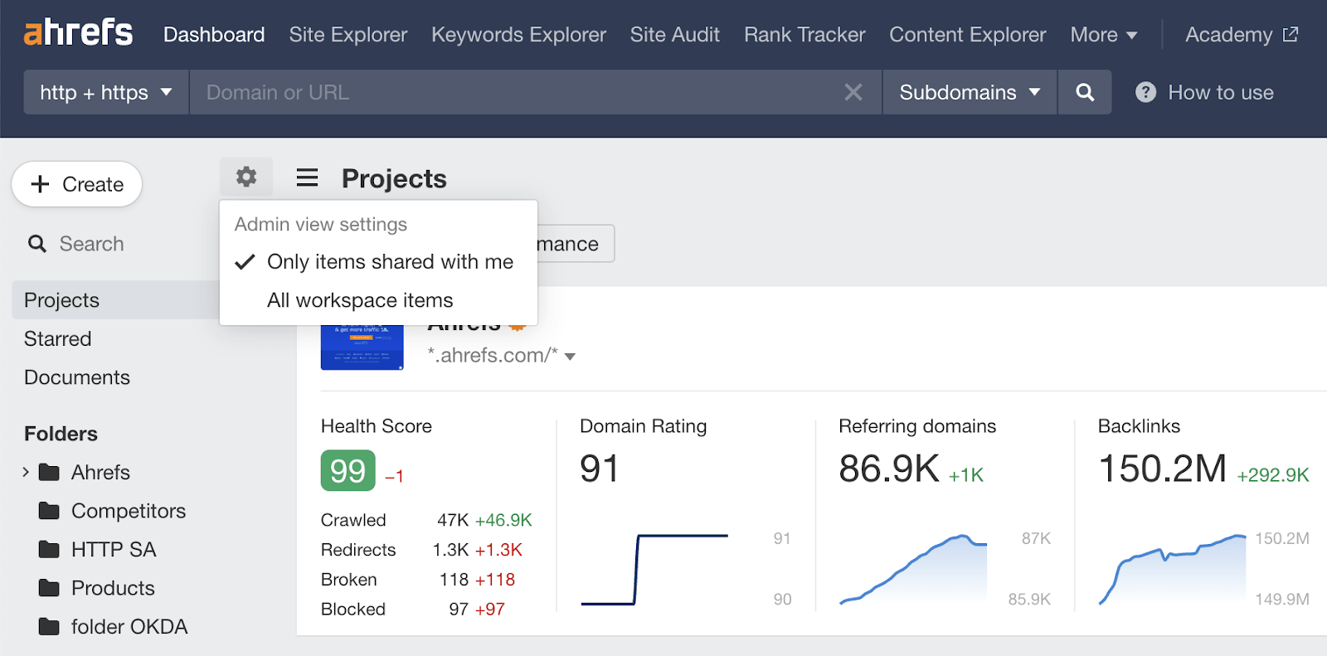Click the partially hidden 'mance' tab button
1327x656 pixels.
point(576,244)
